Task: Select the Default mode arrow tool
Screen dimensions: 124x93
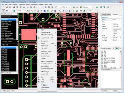Action: (x=4, y=11)
